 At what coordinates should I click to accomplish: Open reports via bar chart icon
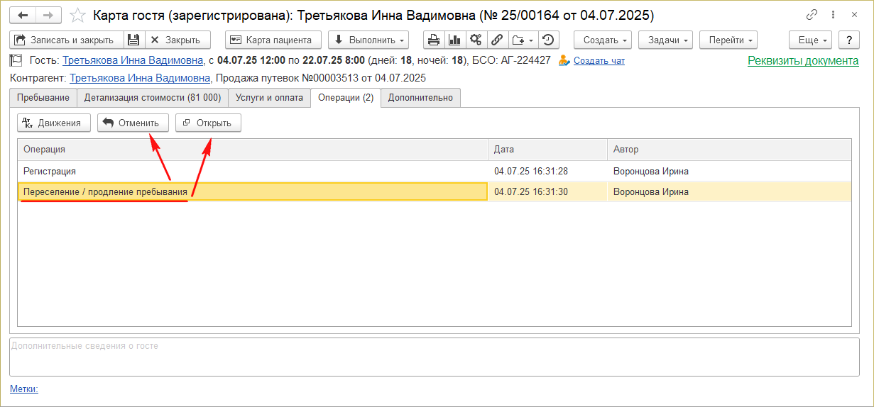[x=454, y=40]
